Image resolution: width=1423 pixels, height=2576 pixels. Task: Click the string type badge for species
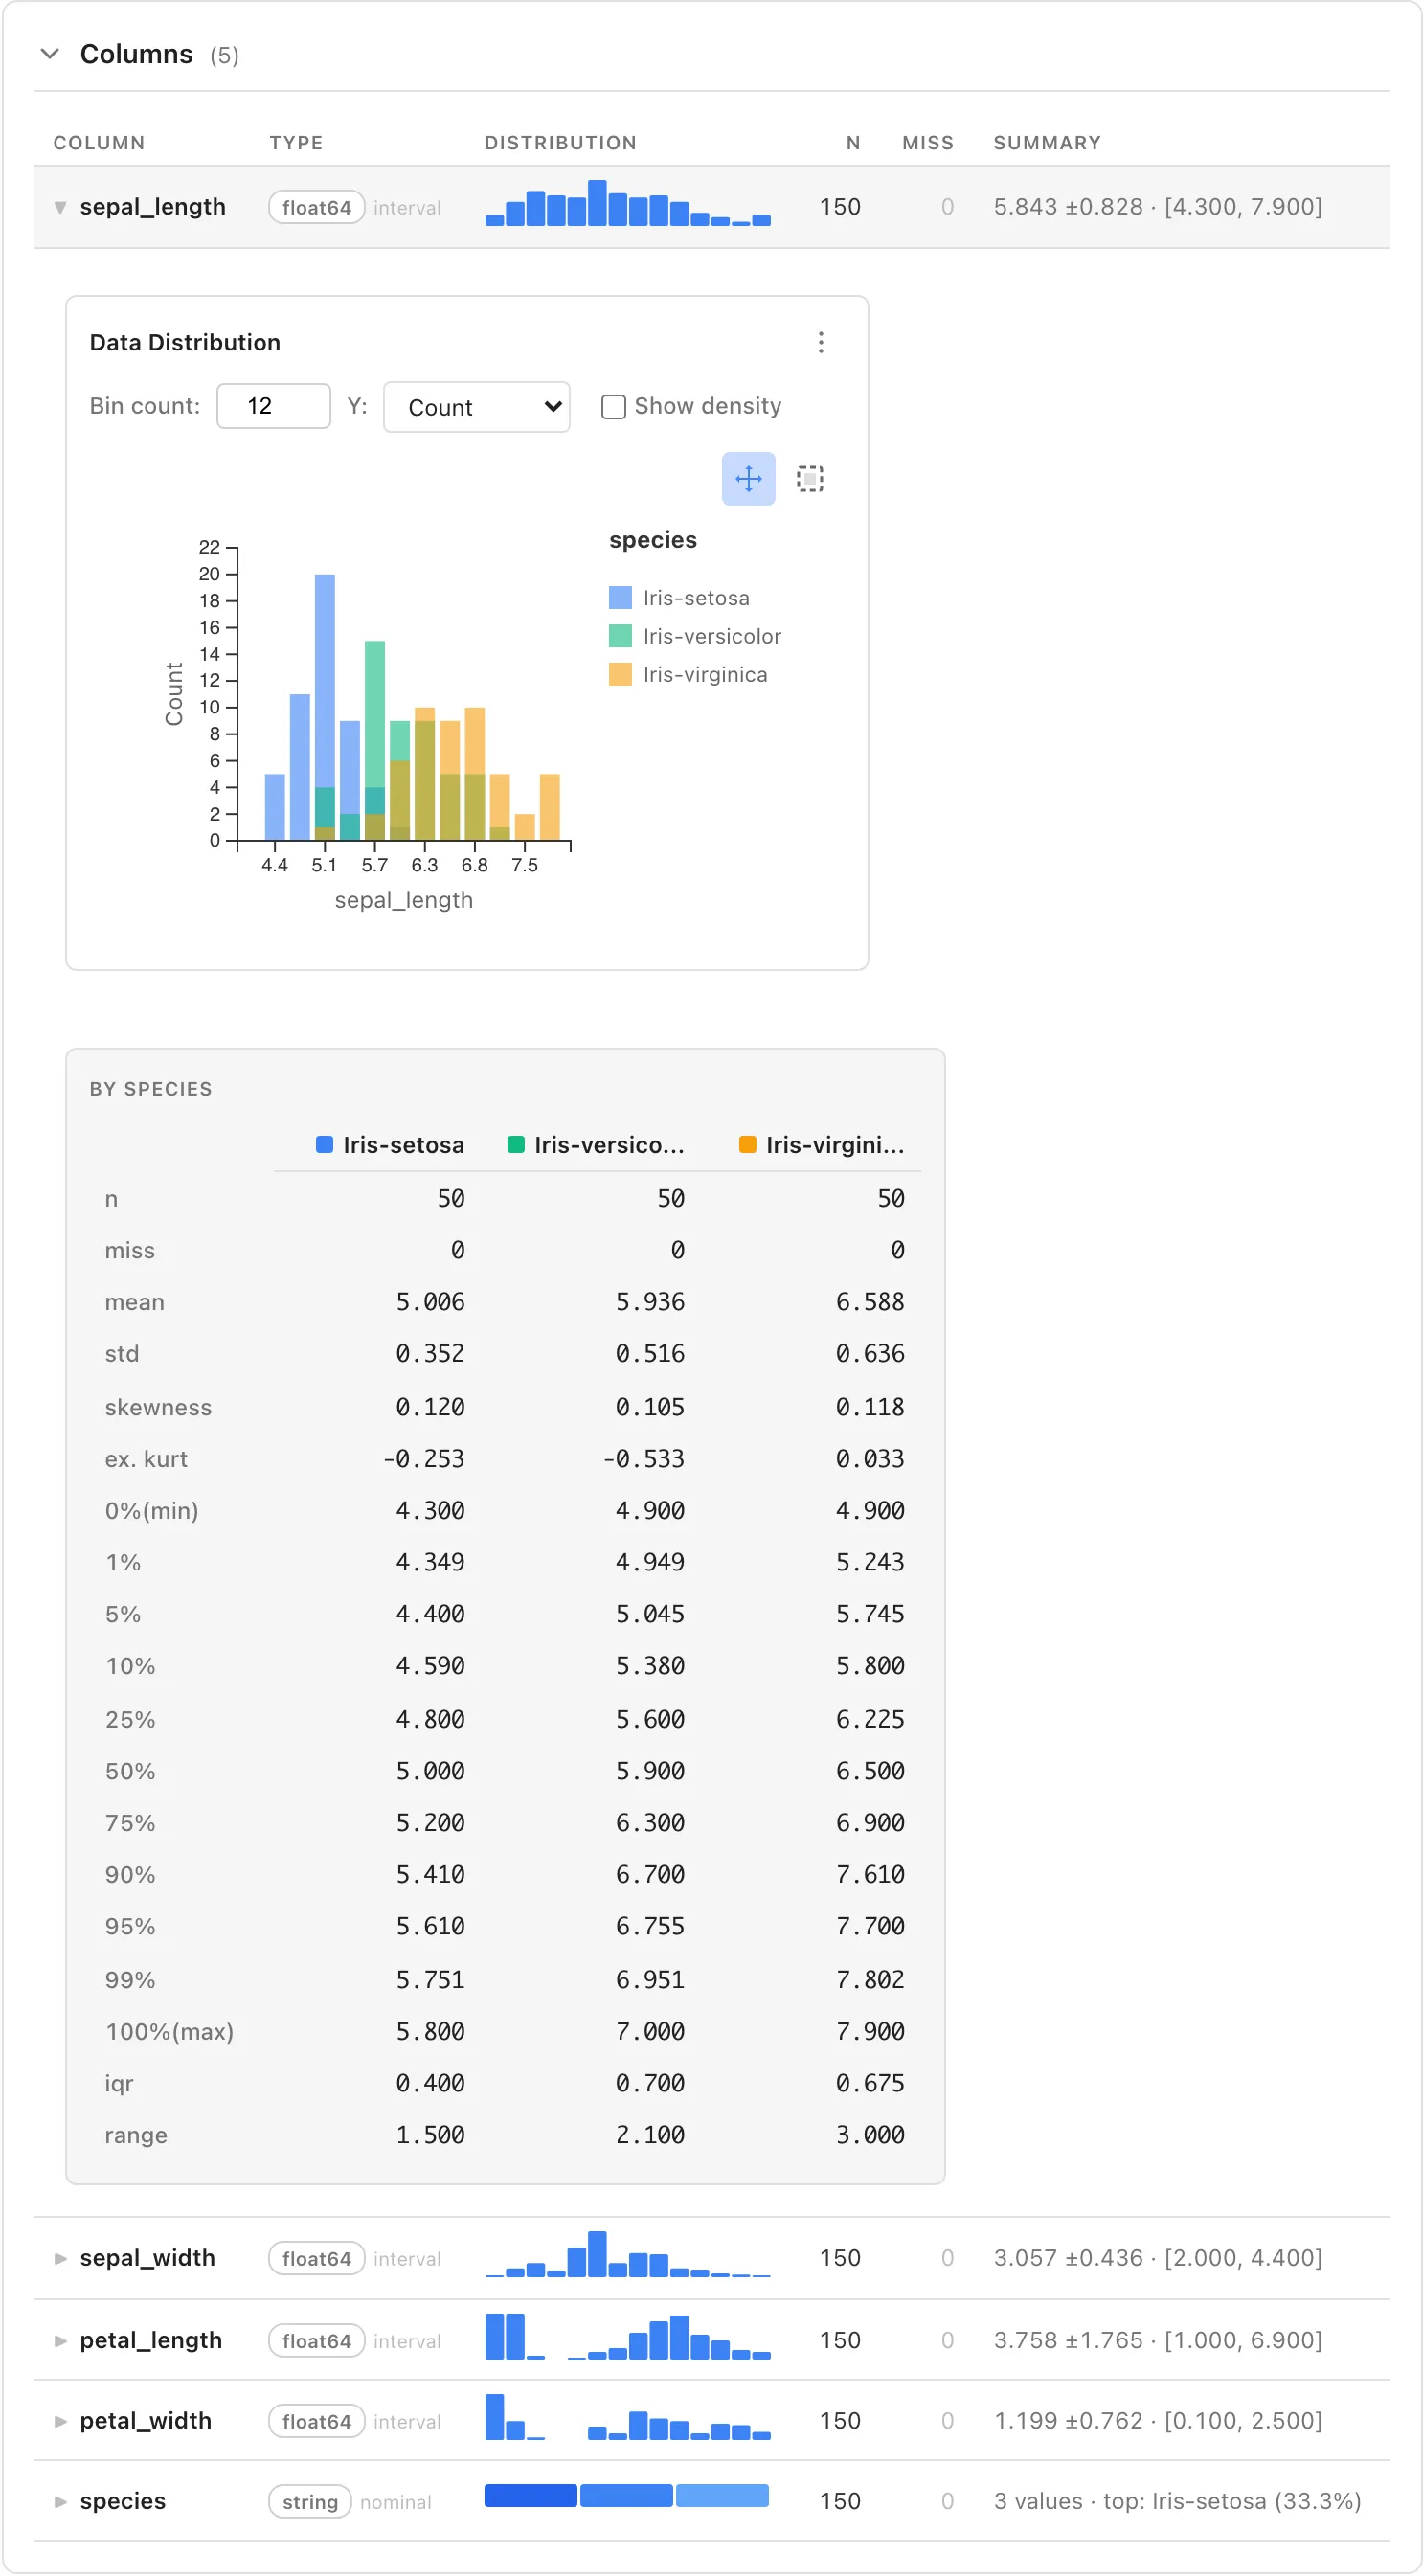point(310,2501)
